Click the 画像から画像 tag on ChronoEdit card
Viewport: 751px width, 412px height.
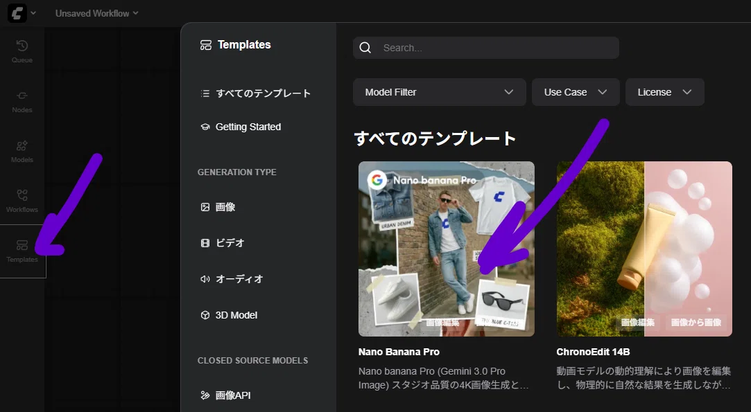696,323
